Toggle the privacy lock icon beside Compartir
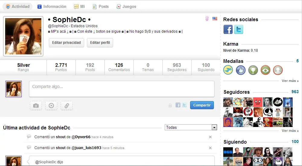 (x=170, y=105)
